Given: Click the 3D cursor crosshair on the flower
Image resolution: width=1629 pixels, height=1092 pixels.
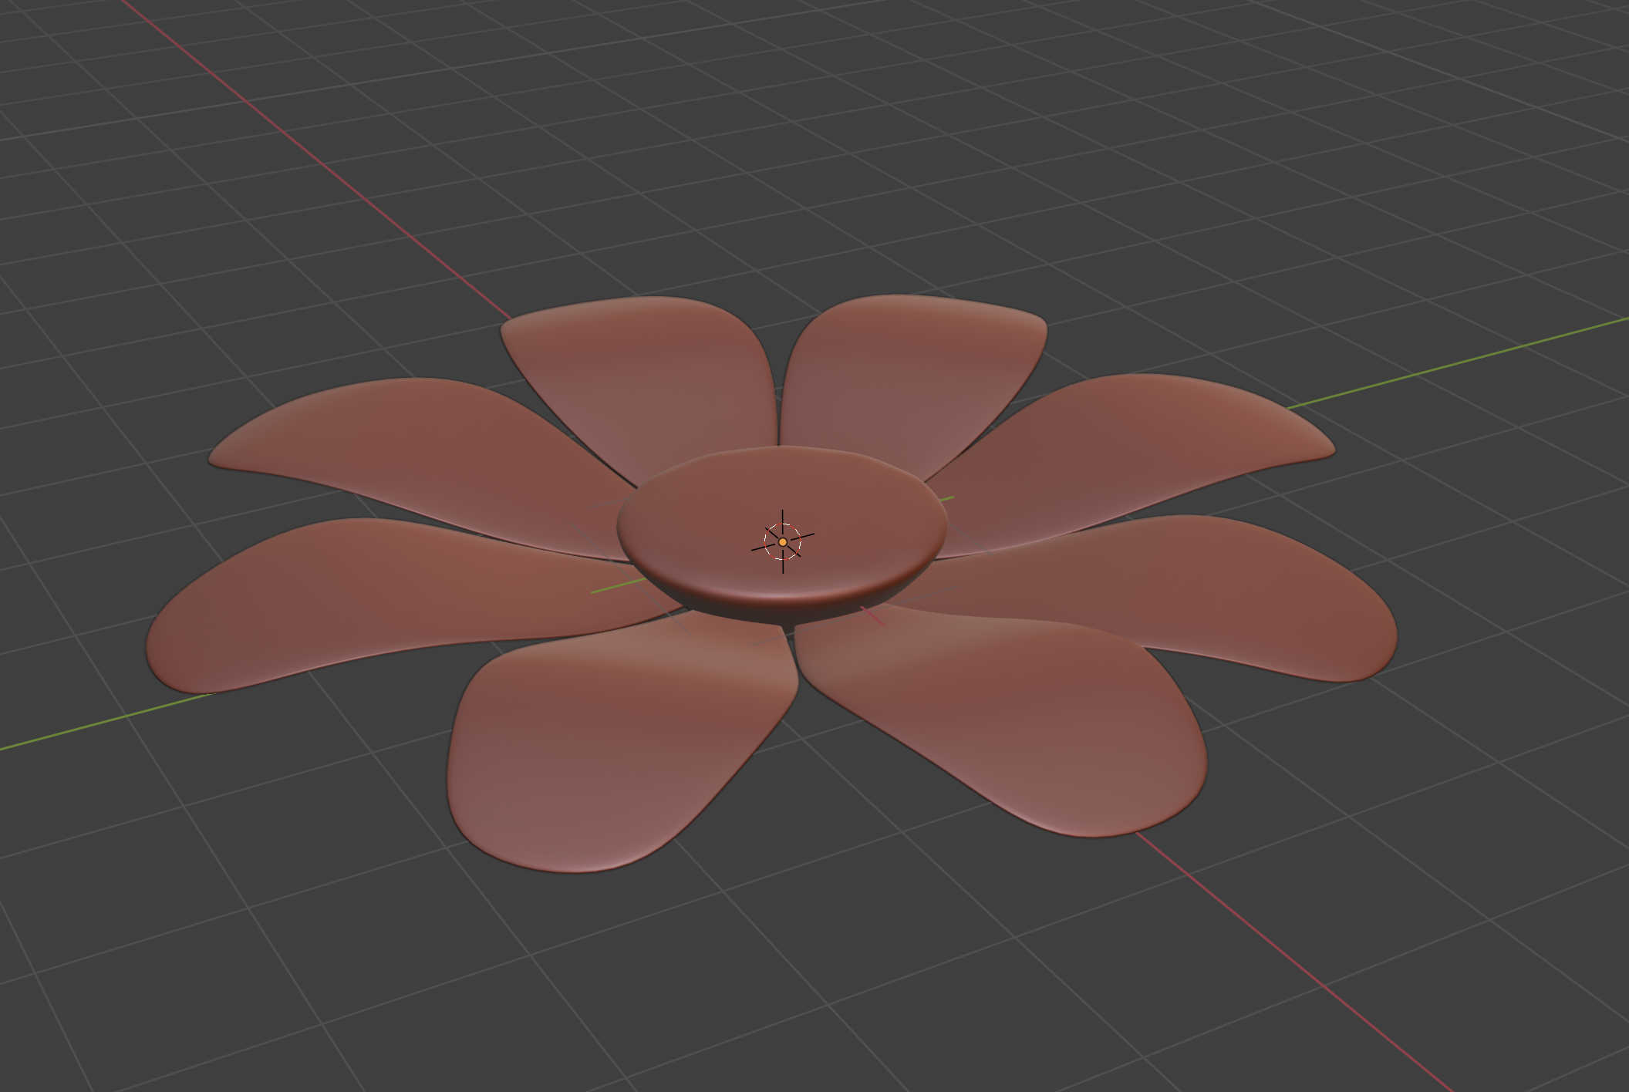Looking at the screenshot, I should [x=783, y=542].
